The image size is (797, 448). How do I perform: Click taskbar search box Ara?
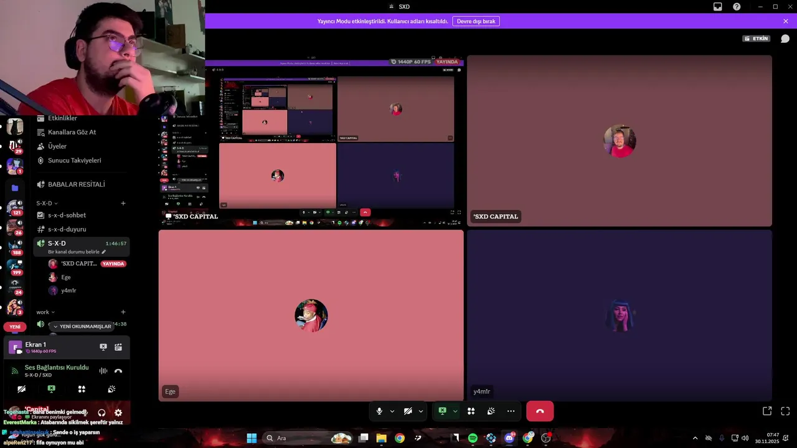[309, 438]
